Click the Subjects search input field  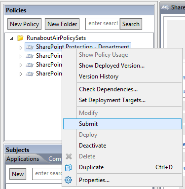tap(47, 174)
